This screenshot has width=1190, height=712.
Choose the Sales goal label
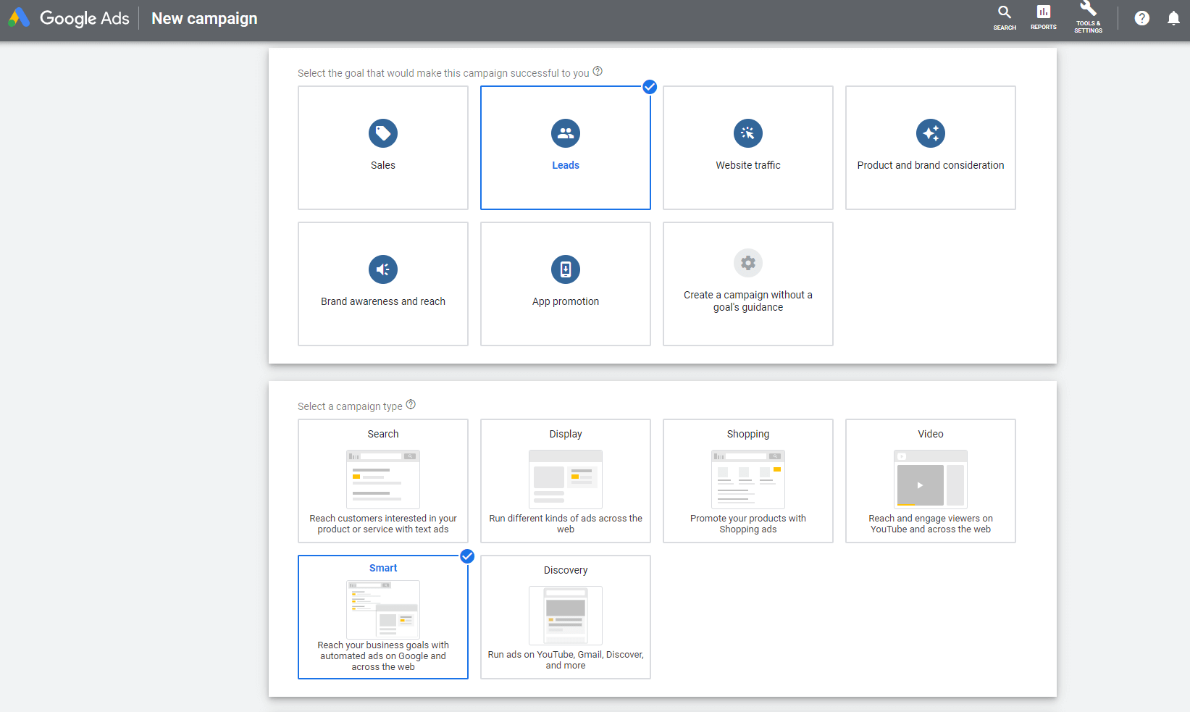click(x=383, y=165)
